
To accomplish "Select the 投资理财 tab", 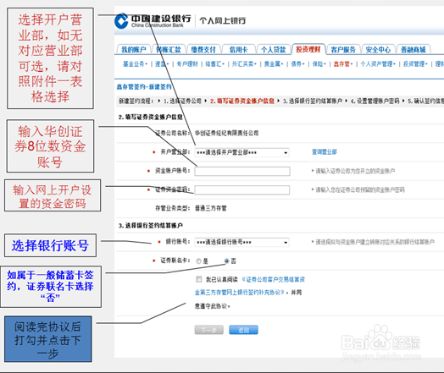I will point(308,49).
